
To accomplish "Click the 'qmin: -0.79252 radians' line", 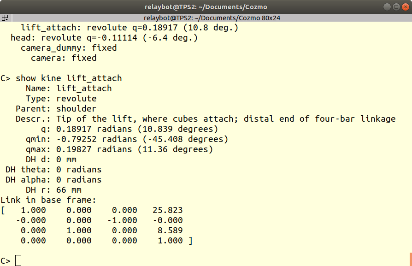I will pyautogui.click(x=127, y=139).
